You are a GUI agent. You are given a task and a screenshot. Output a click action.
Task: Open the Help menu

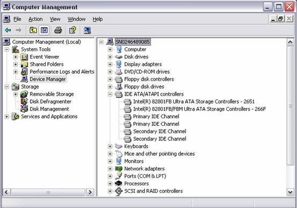(98, 19)
